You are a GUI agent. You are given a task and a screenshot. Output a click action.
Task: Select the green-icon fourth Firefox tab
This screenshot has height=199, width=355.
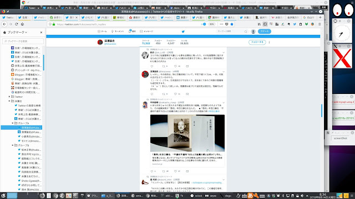56,17
